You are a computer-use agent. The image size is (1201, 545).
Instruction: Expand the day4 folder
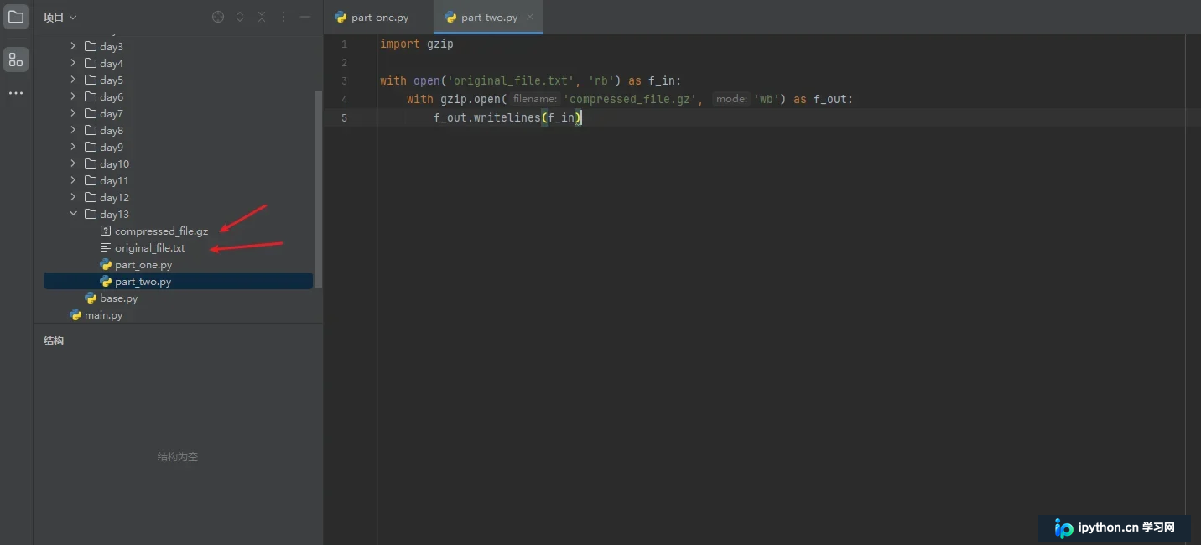[74, 64]
